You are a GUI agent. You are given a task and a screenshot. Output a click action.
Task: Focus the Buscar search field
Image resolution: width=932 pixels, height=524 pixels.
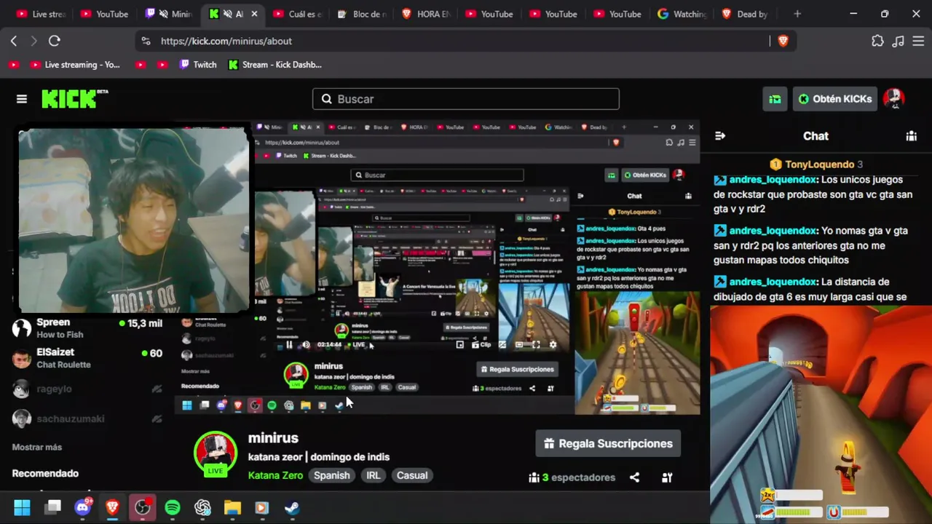click(466, 99)
